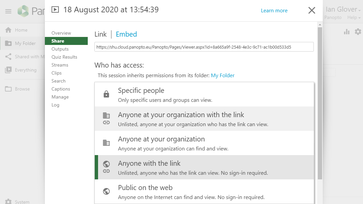Click the Browse folder icon

8,89
